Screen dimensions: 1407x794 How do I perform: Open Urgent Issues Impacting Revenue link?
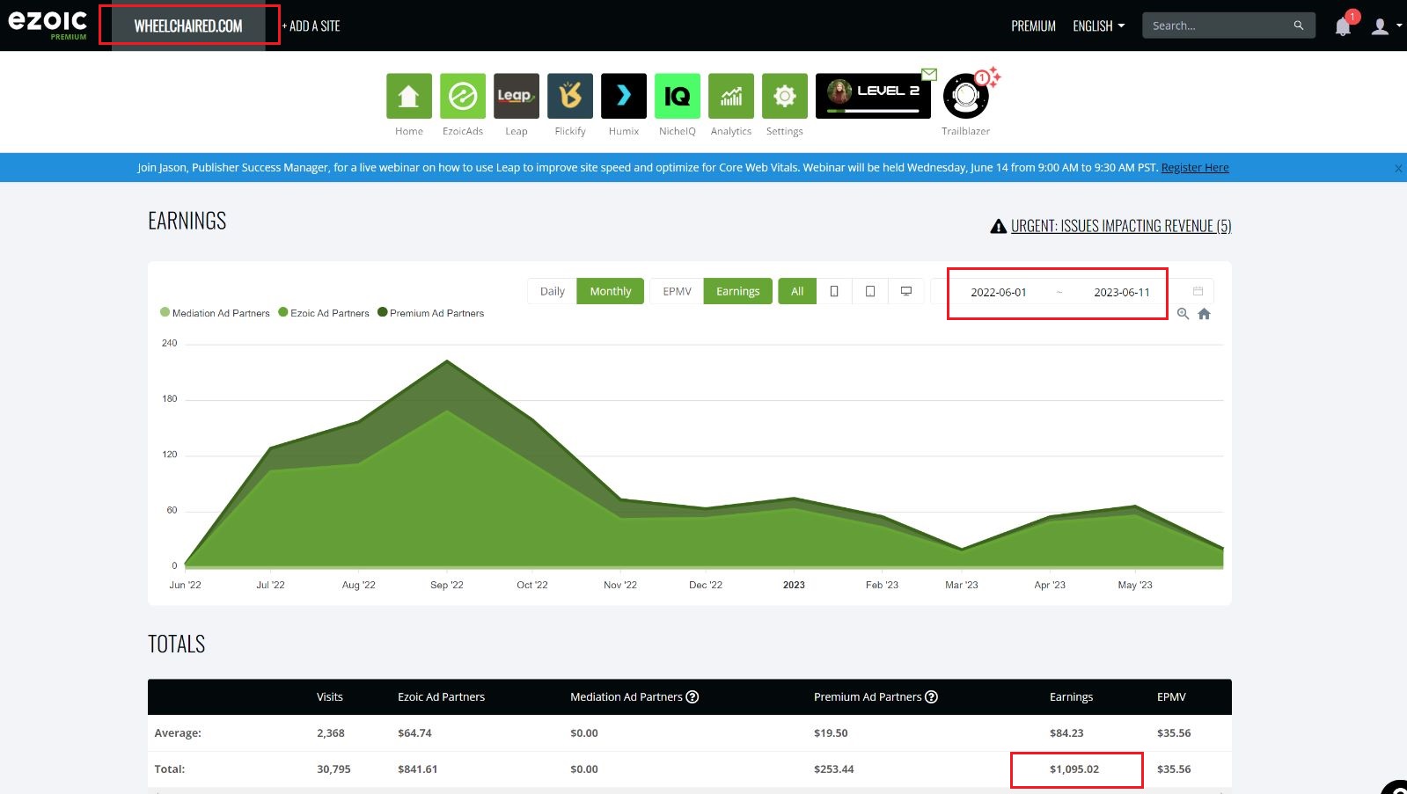1121,226
